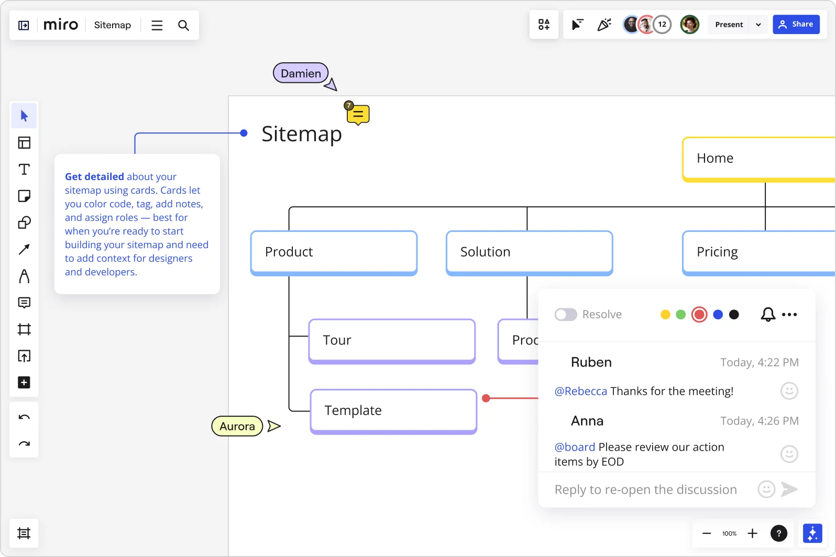The image size is (836, 557).
Task: Click the "Get detailed" tip note
Action: pyautogui.click(x=137, y=224)
